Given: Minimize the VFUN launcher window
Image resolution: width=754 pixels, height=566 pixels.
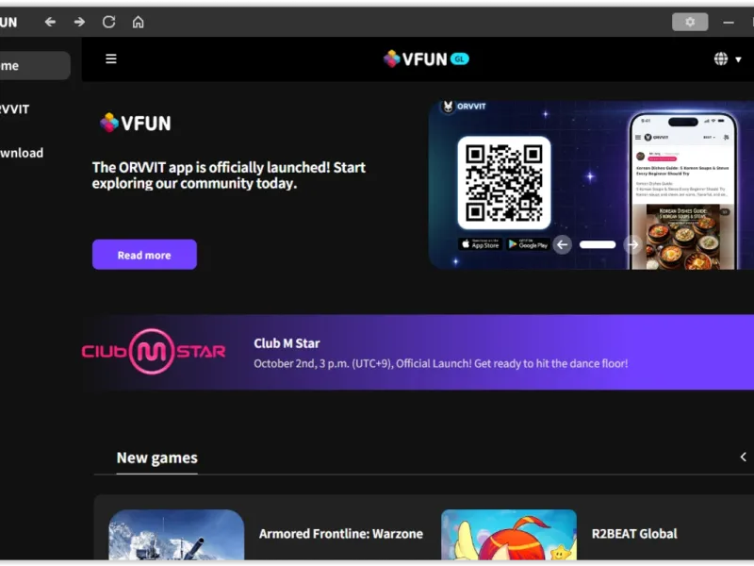Looking at the screenshot, I should [x=728, y=23].
